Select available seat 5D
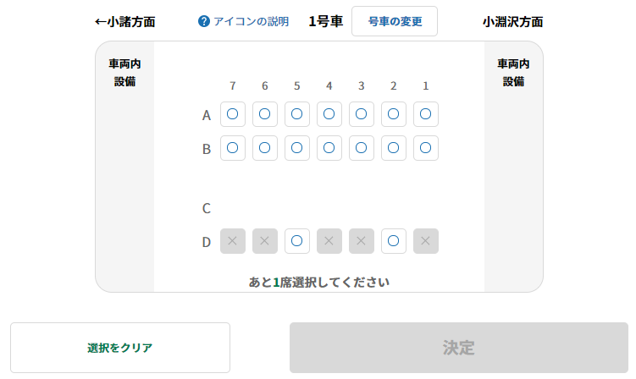 click(x=297, y=241)
